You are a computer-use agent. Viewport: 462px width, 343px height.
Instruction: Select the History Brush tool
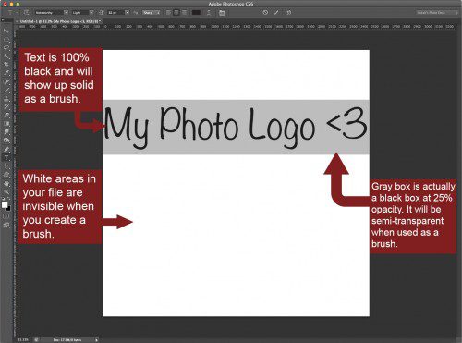(x=6, y=107)
